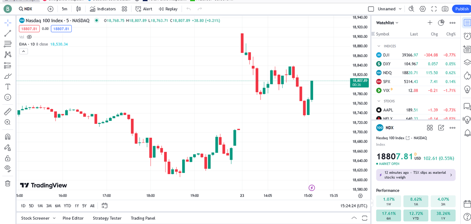Open the Unnamed layout dropdown arrow
Viewport: 471px width, 224px height.
point(400,9)
